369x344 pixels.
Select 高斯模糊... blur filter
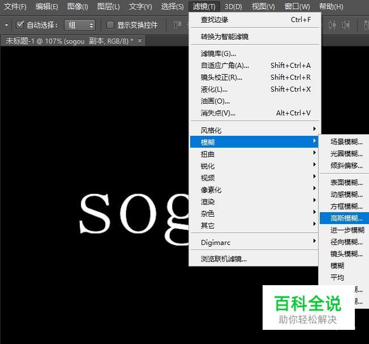point(345,218)
